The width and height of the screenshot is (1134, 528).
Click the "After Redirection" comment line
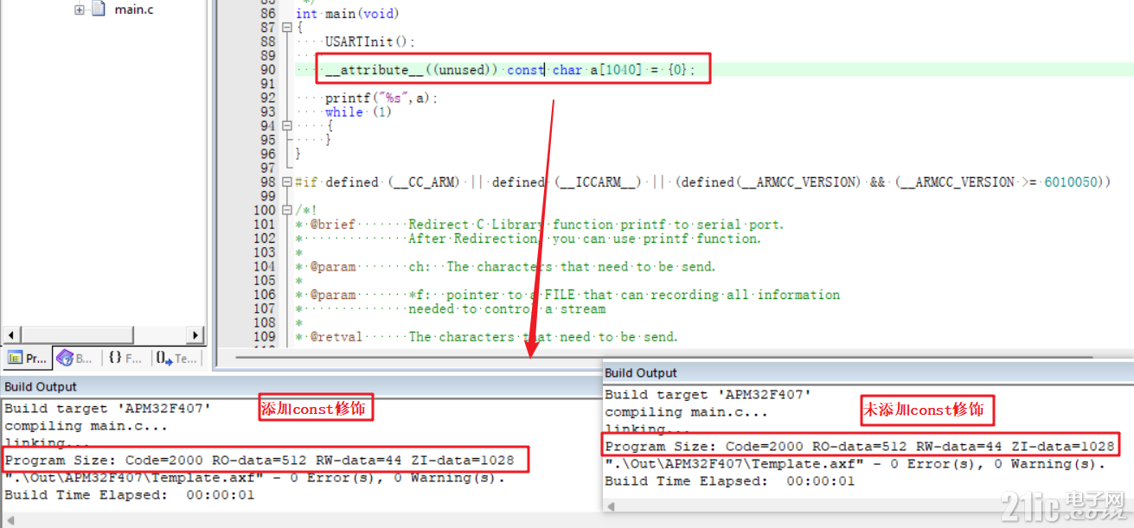click(585, 239)
